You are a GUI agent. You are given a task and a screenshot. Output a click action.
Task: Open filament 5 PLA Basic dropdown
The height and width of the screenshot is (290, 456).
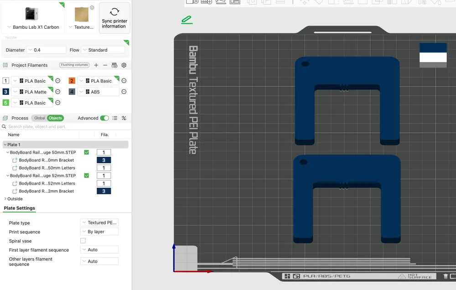pos(32,103)
